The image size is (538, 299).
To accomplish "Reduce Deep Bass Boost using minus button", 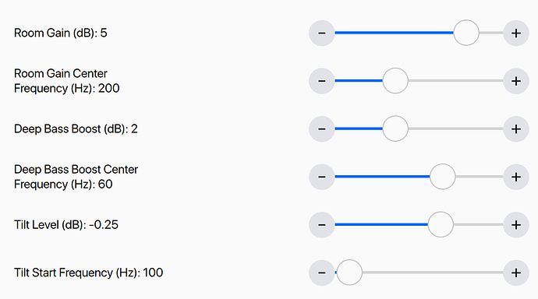I will point(321,128).
